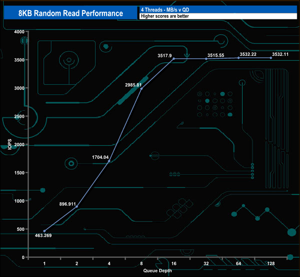This screenshot has height=277, width=300.
Task: Click the 2000 y-axis tick label
Action: coord(18,145)
